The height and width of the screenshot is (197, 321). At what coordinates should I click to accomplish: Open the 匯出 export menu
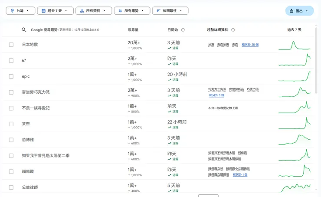[x=299, y=11]
